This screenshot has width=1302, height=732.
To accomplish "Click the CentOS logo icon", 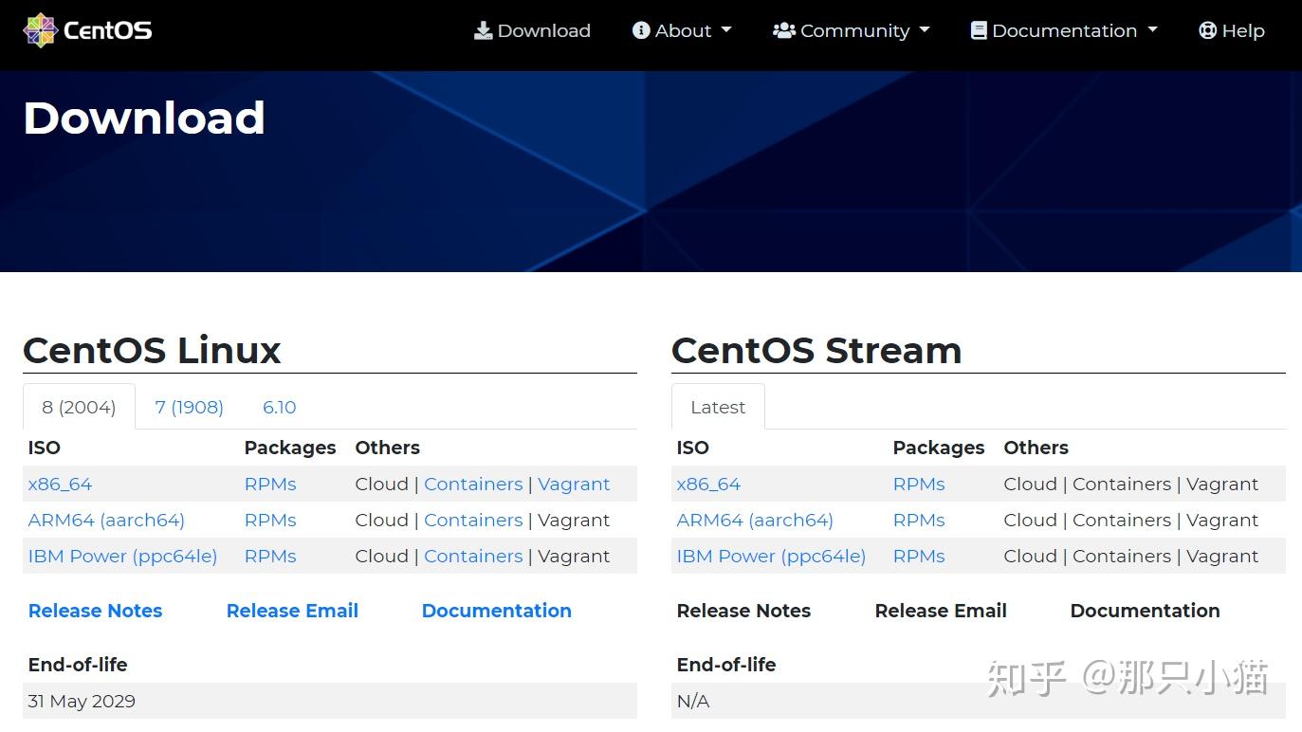I will click(41, 30).
